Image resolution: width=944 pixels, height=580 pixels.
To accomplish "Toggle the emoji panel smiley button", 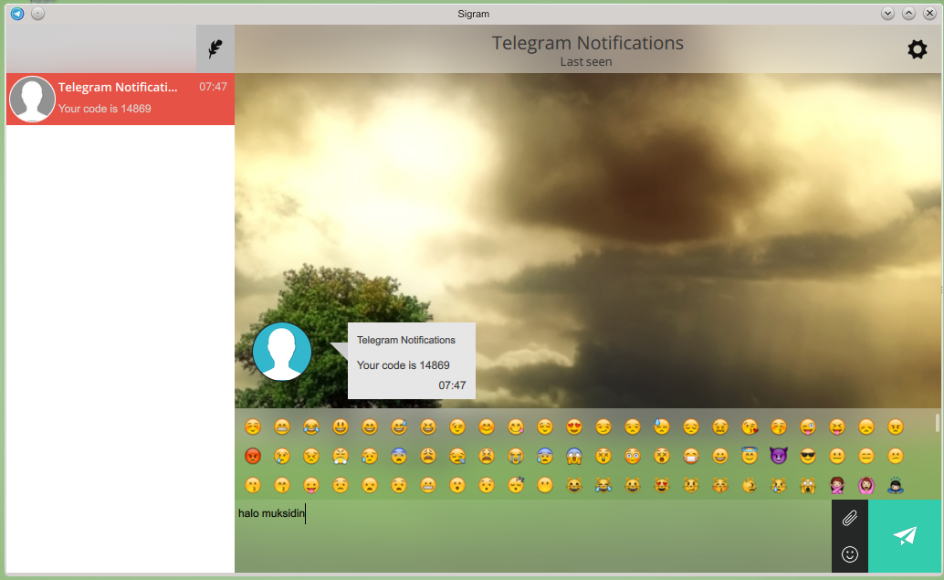I will point(849,554).
